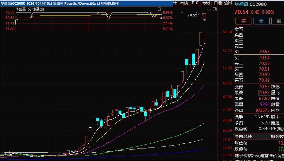This screenshot has width=284, height=161.
Task: Click the 最低 value 67.90
Action: tap(264, 99)
